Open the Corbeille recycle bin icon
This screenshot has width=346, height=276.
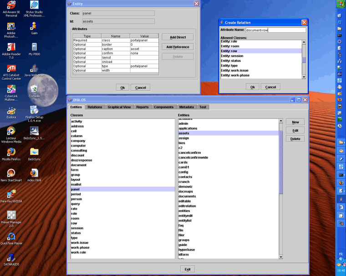34,91
